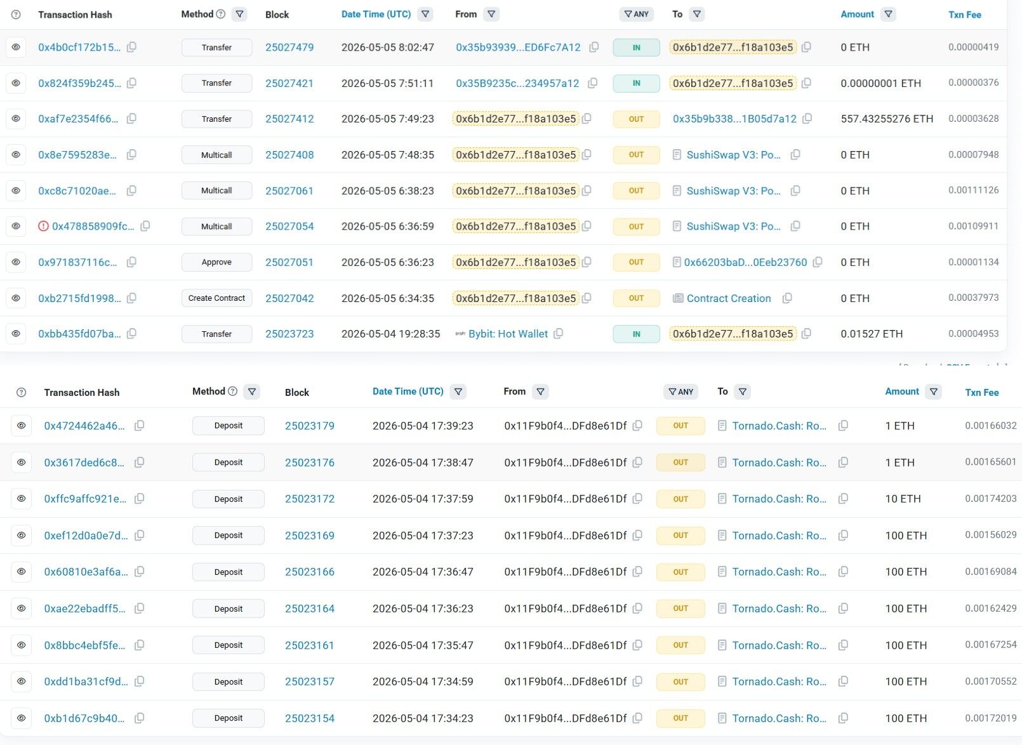
Task: Copy From address 0x35B9235c...234957a12
Action: 592,83
